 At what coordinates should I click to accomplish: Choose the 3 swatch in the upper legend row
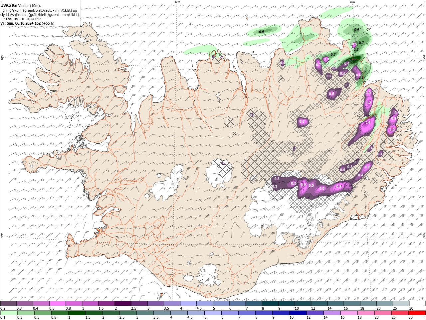click(x=155, y=303)
